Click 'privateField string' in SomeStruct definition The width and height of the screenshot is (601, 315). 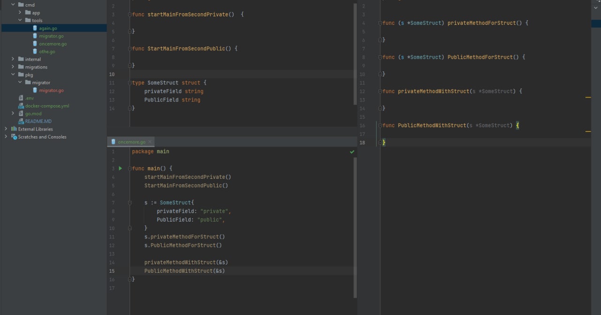[174, 91]
